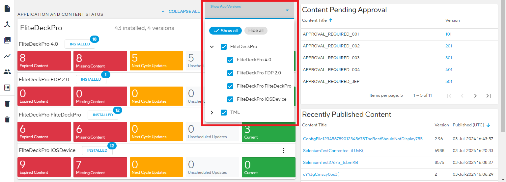This screenshot has height=182, width=506.
Task: Click the page vertical scrollbar on the right
Action: (x=503, y=66)
